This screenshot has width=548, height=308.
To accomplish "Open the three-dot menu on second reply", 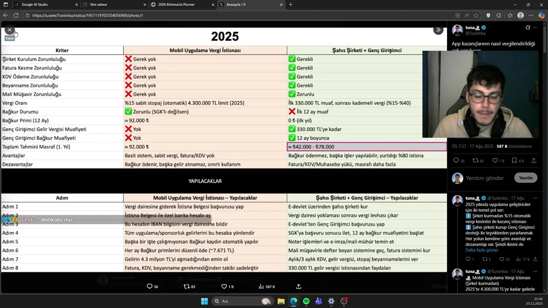I will [535, 271].
